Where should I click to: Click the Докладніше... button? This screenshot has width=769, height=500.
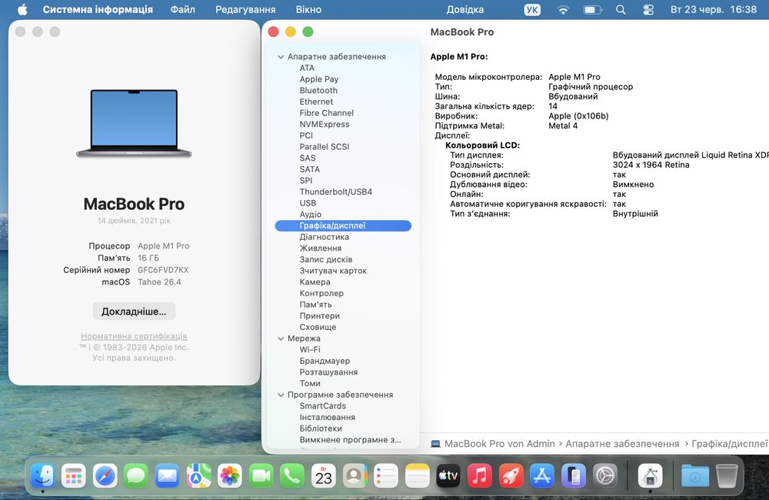pos(134,311)
